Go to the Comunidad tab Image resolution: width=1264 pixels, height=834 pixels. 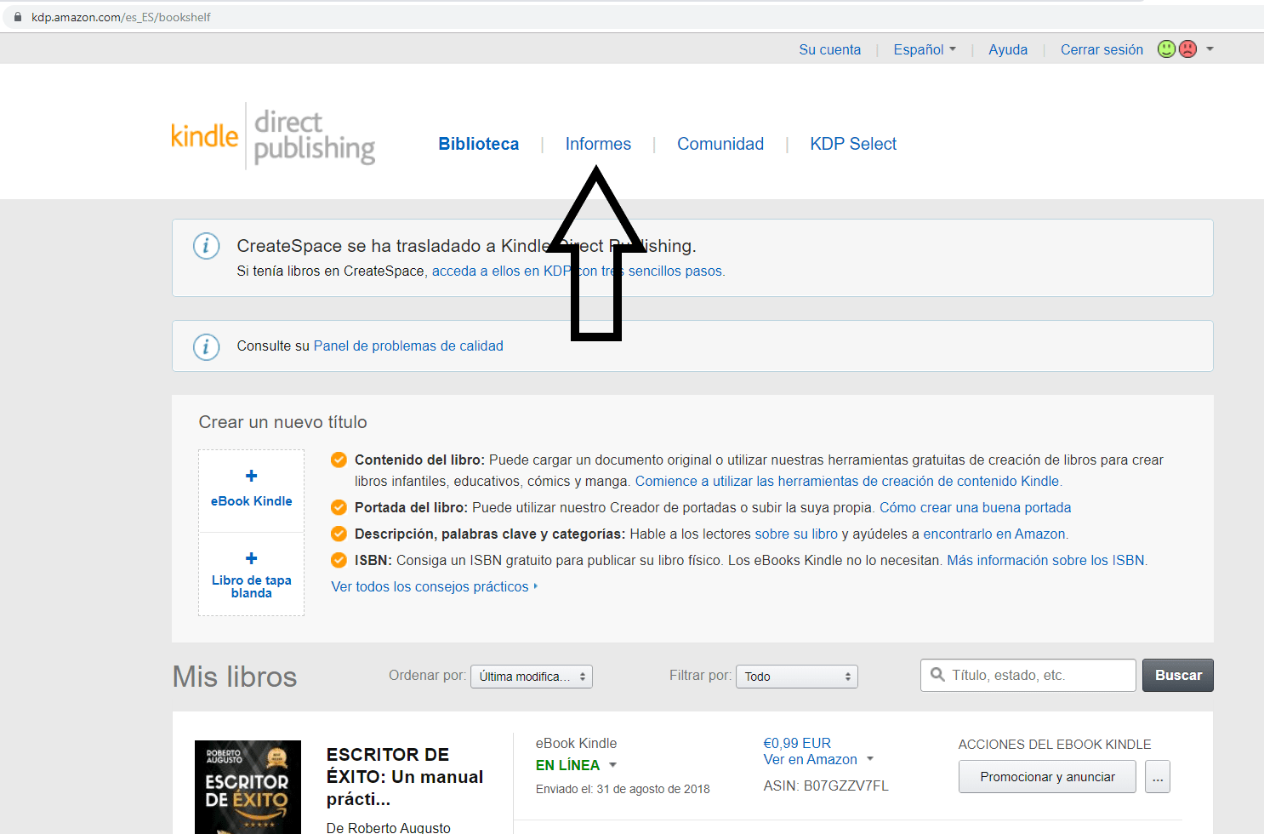tap(720, 144)
